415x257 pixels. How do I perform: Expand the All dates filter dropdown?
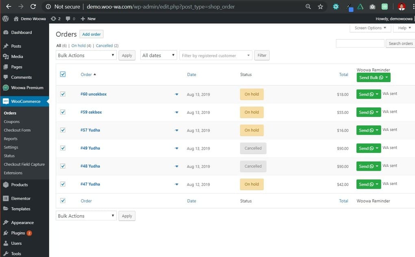pyautogui.click(x=159, y=55)
